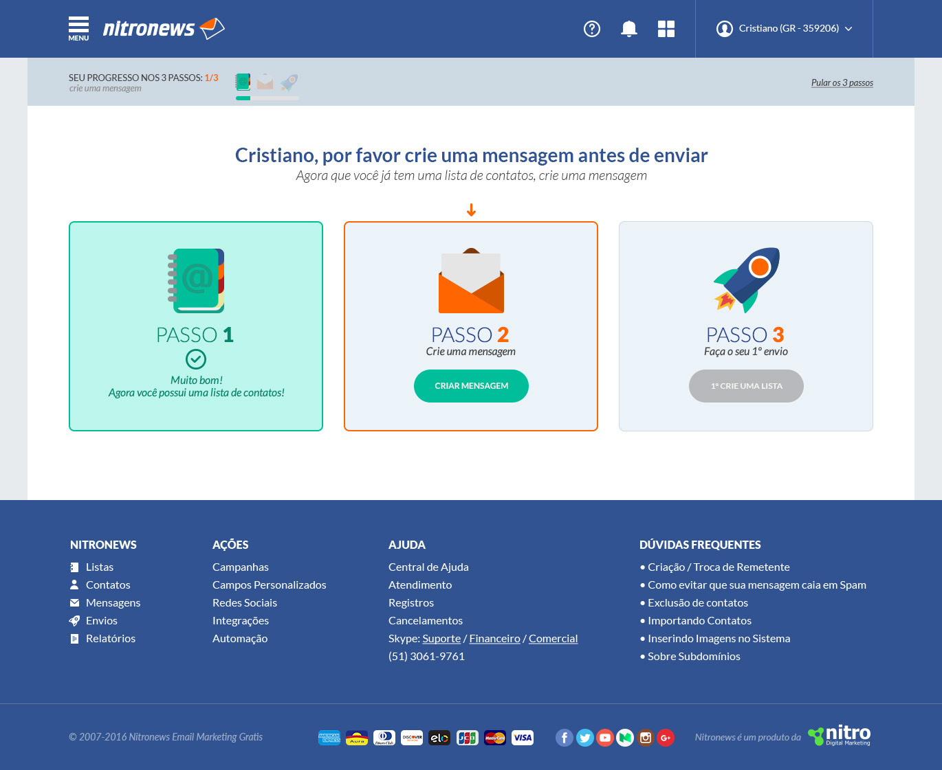Click the rocket progress icon
This screenshot has width=942, height=770.
coord(289,82)
